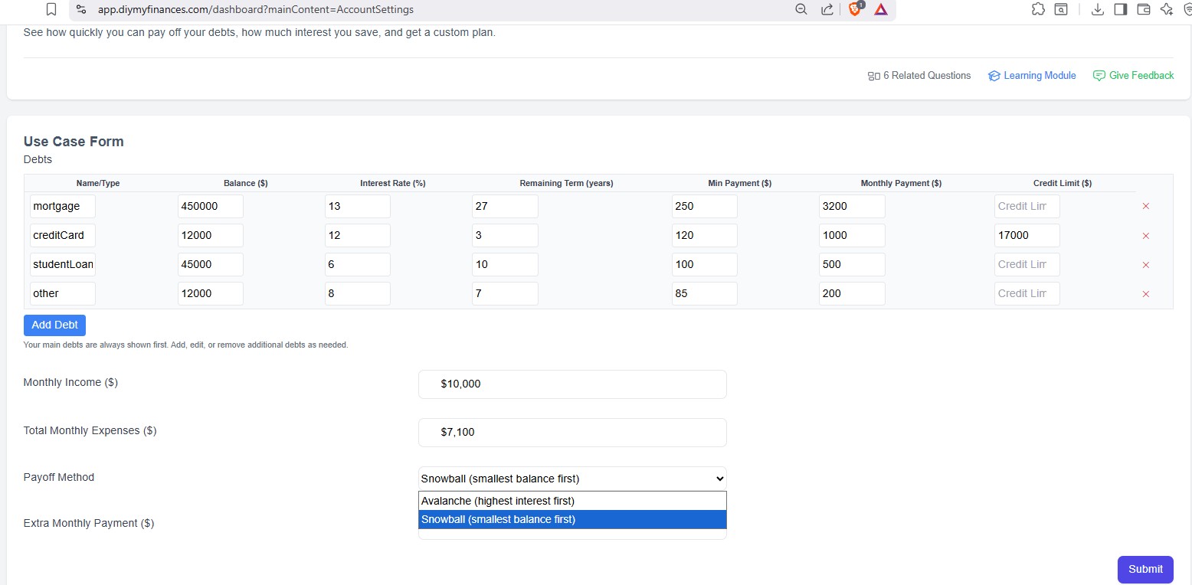The image size is (1192, 585).
Task: Click Give Feedback
Action: click(x=1133, y=75)
